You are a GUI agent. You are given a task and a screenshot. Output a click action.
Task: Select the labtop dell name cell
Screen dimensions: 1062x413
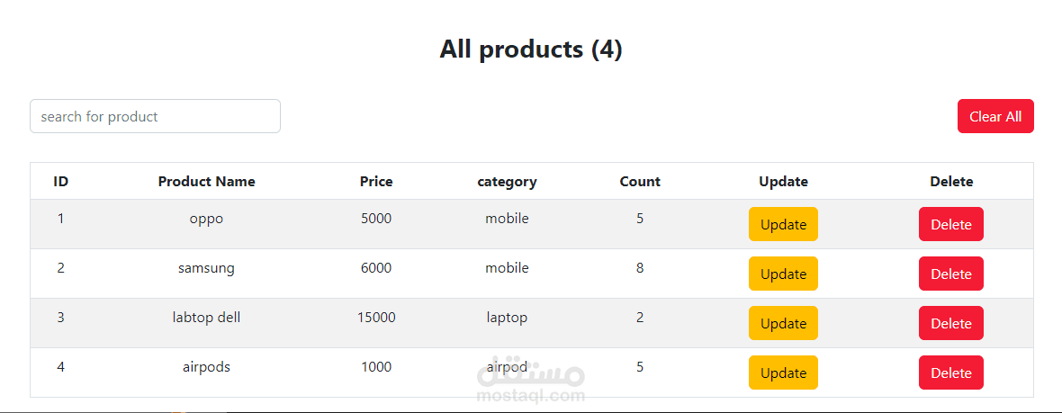click(206, 318)
